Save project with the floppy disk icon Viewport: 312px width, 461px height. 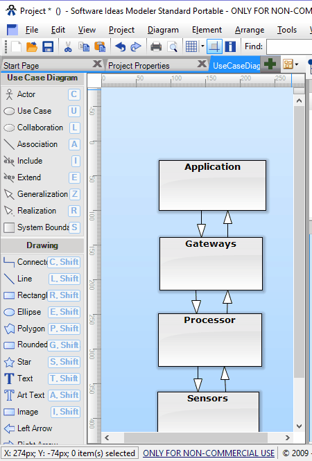tap(48, 46)
